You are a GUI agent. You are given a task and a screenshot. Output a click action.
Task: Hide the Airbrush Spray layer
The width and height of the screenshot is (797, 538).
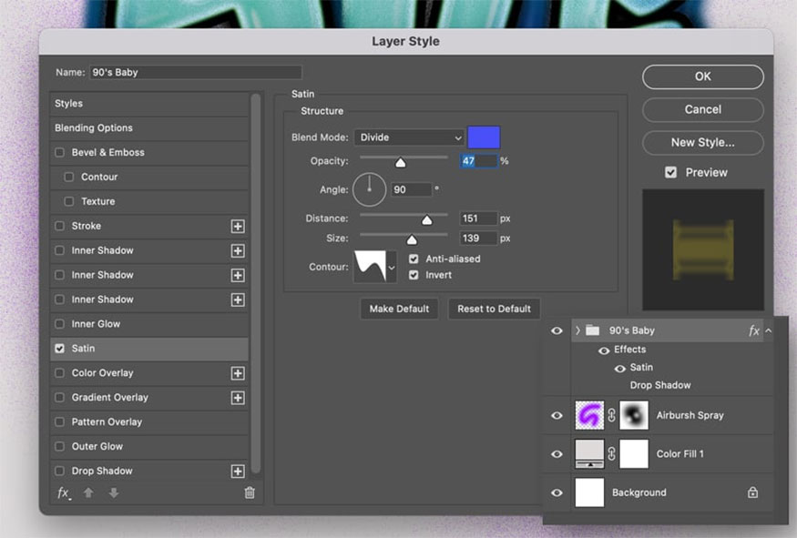pyautogui.click(x=557, y=415)
